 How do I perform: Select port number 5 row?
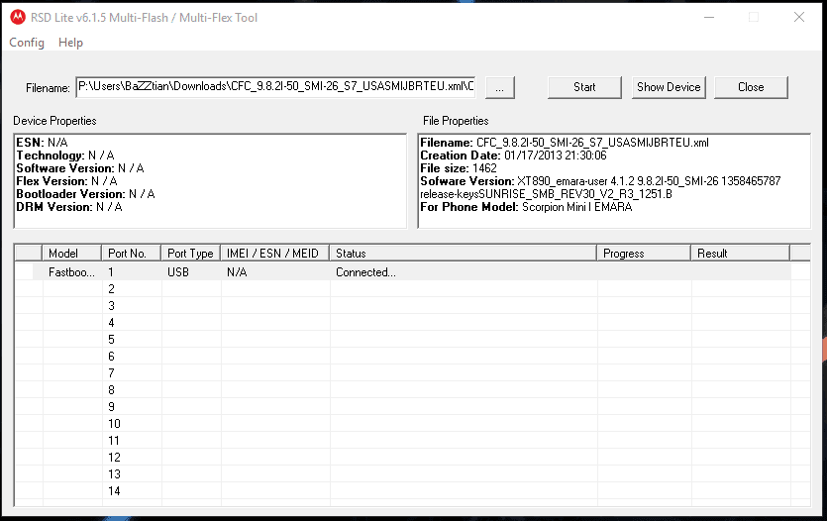pyautogui.click(x=403, y=340)
